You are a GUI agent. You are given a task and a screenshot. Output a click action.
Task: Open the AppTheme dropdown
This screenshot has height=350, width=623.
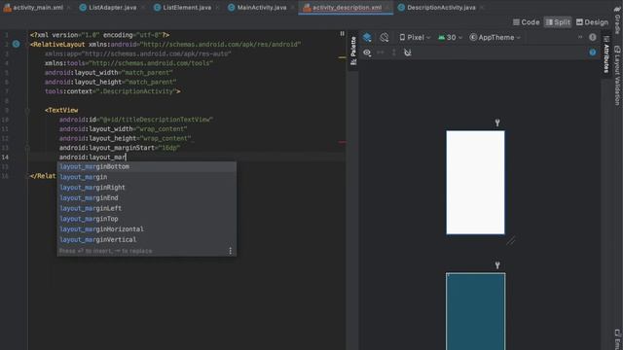[495, 37]
